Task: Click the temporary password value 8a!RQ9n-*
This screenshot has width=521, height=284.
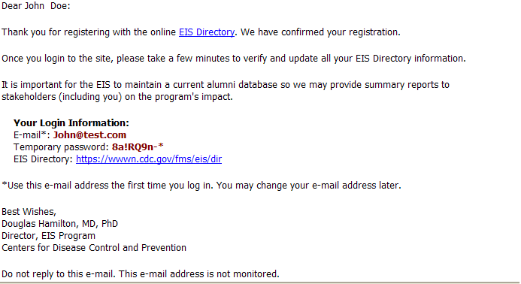Action: pyautogui.click(x=138, y=147)
